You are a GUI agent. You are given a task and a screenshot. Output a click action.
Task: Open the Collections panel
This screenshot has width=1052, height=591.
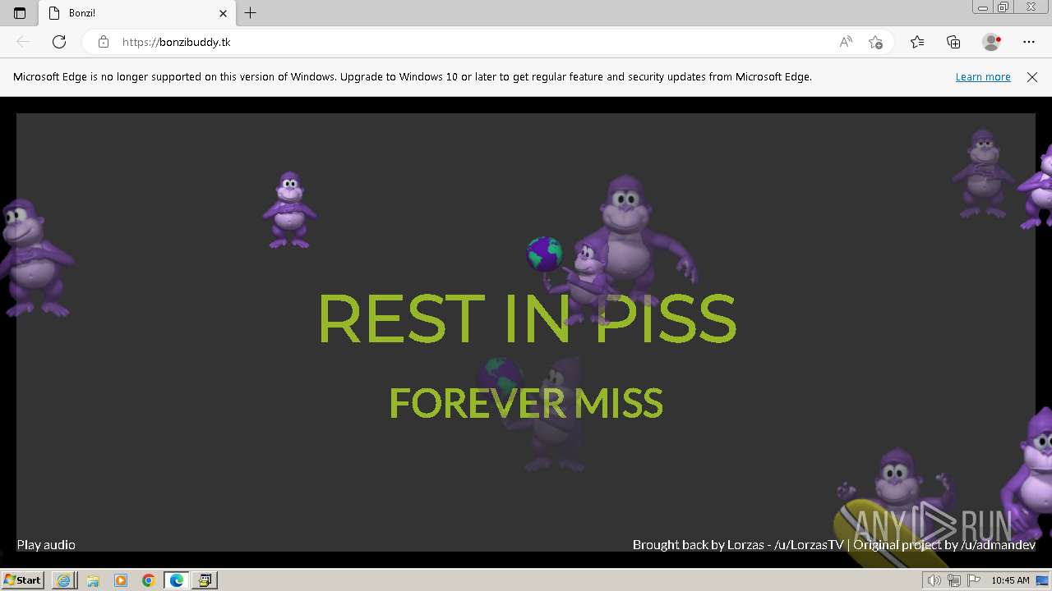coord(953,42)
